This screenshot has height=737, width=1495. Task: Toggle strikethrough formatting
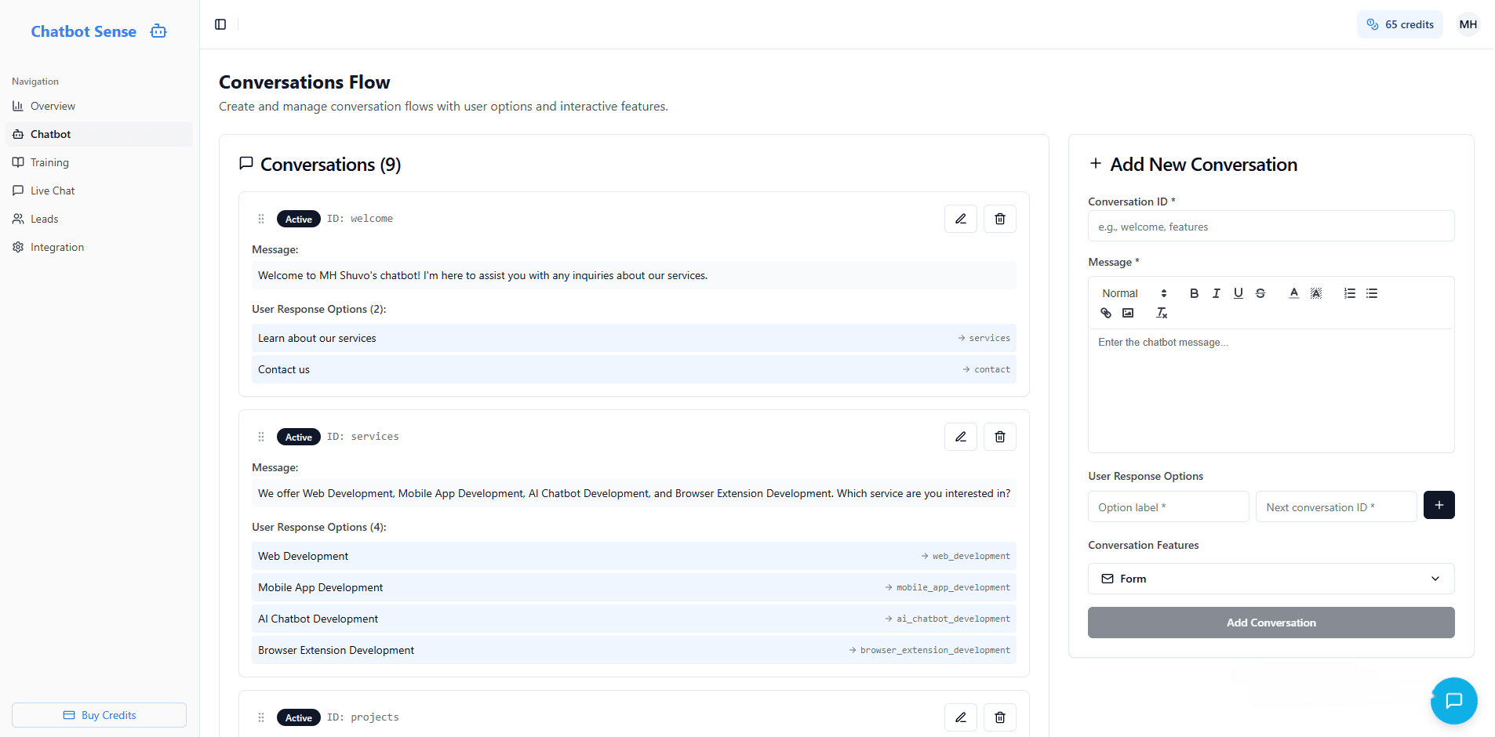(1260, 292)
